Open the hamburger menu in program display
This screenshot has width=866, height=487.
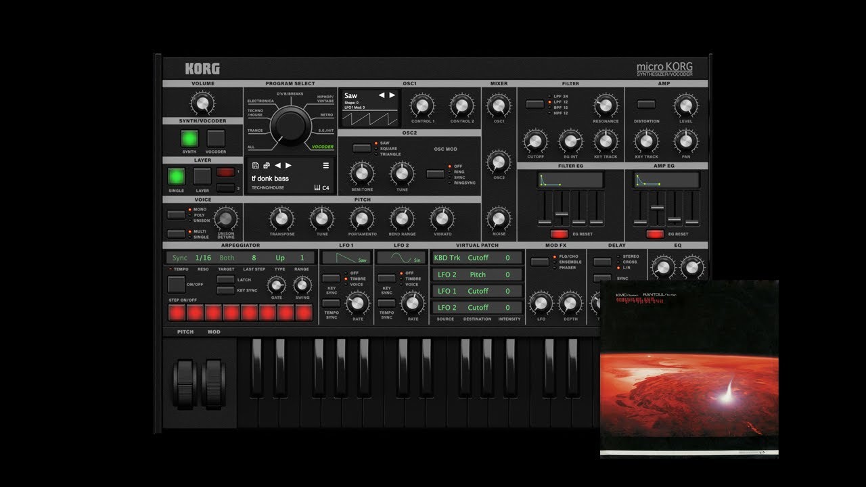coord(326,166)
